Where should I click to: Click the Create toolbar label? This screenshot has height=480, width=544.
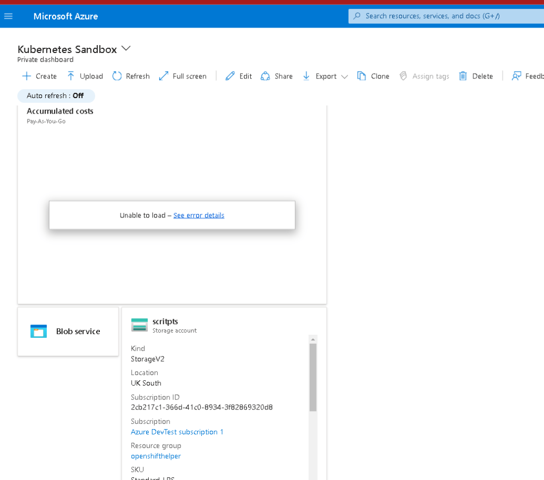46,76
